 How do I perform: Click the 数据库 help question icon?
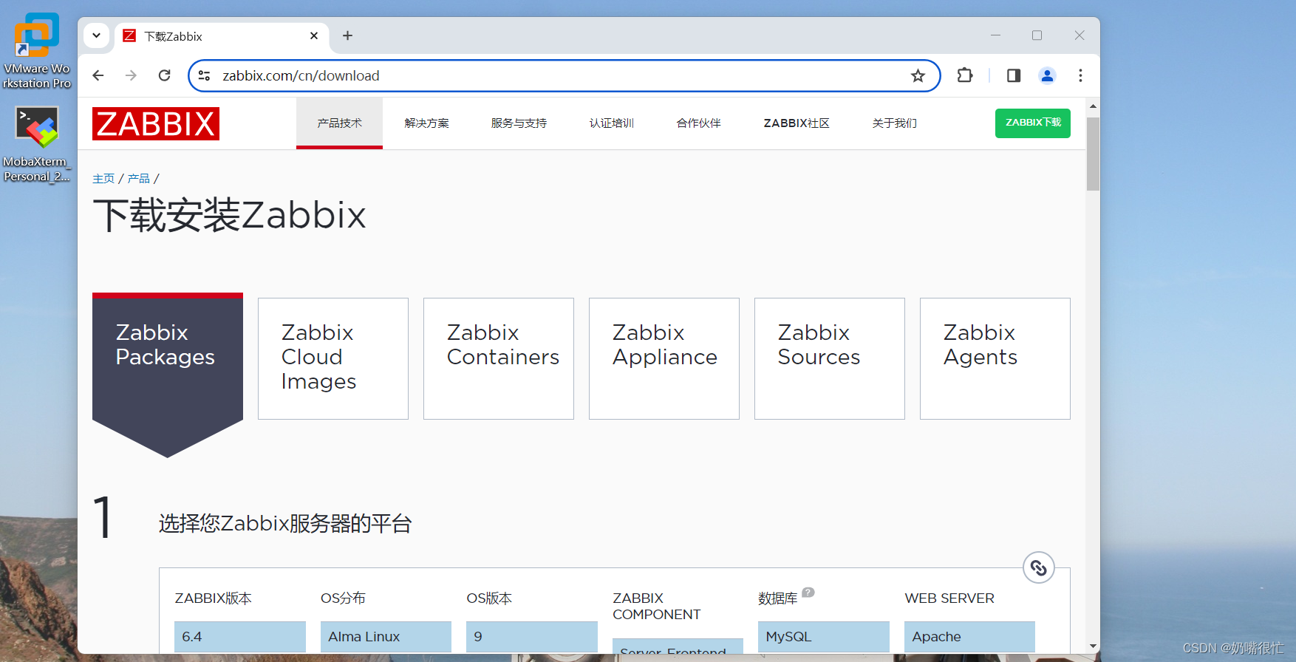pos(808,592)
